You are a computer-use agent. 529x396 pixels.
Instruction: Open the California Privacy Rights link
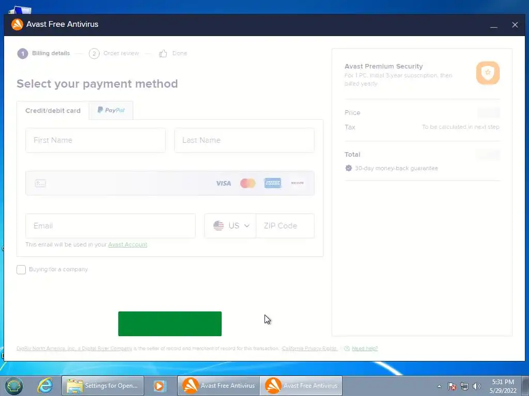pos(310,349)
